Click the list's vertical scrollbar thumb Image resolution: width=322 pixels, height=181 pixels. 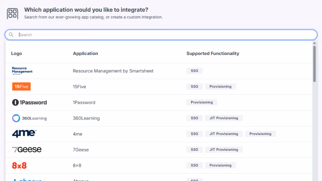314,64
